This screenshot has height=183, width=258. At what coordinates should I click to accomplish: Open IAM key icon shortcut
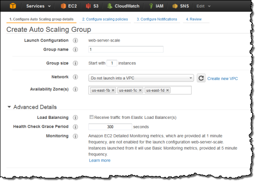[151, 6]
